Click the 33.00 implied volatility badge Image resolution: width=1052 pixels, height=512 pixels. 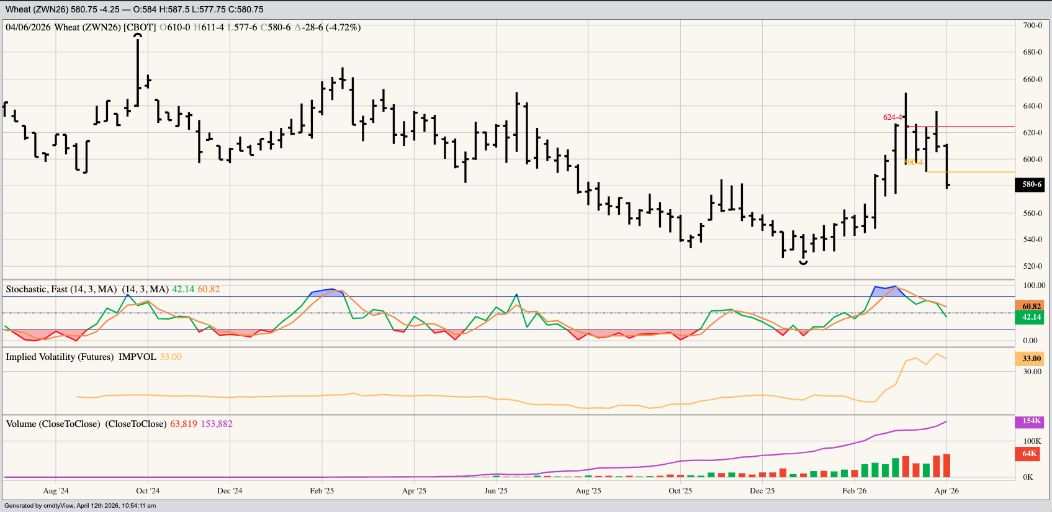(x=1031, y=359)
